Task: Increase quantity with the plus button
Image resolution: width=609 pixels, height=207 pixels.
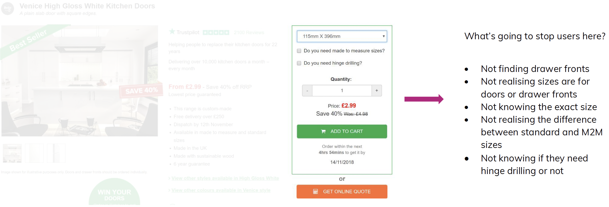Action: 377,91
